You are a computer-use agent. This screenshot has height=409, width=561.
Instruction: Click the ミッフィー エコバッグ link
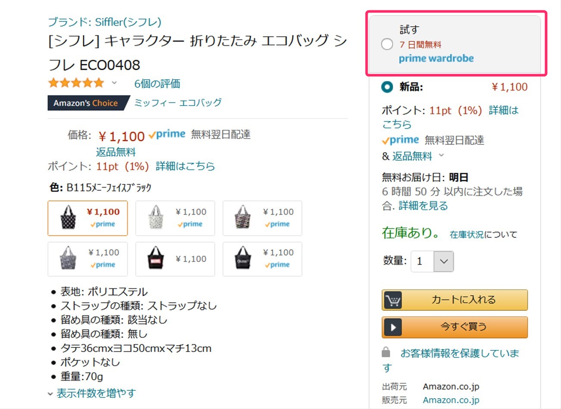click(x=178, y=103)
